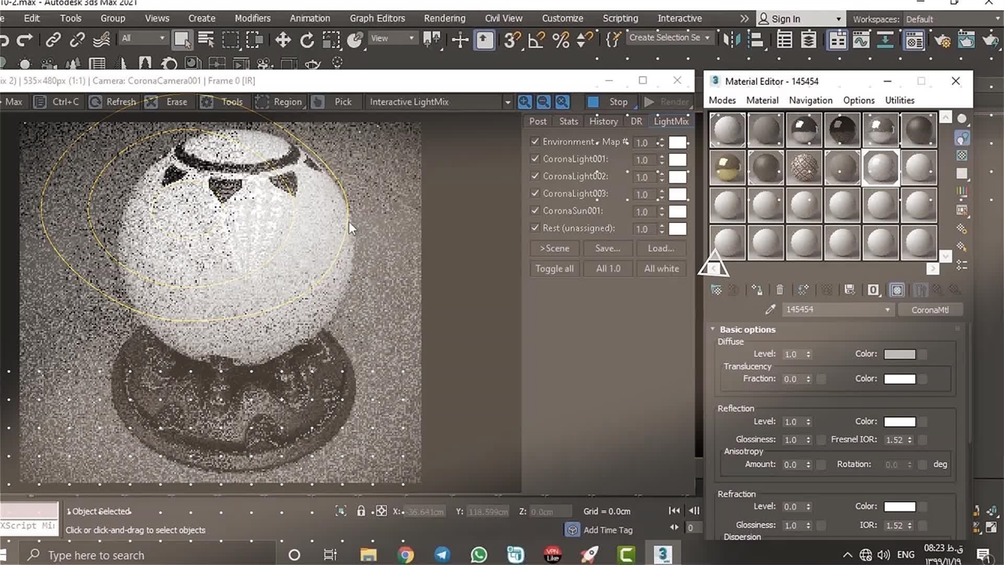Click the Get Material icon
1004x565 pixels.
tap(716, 290)
